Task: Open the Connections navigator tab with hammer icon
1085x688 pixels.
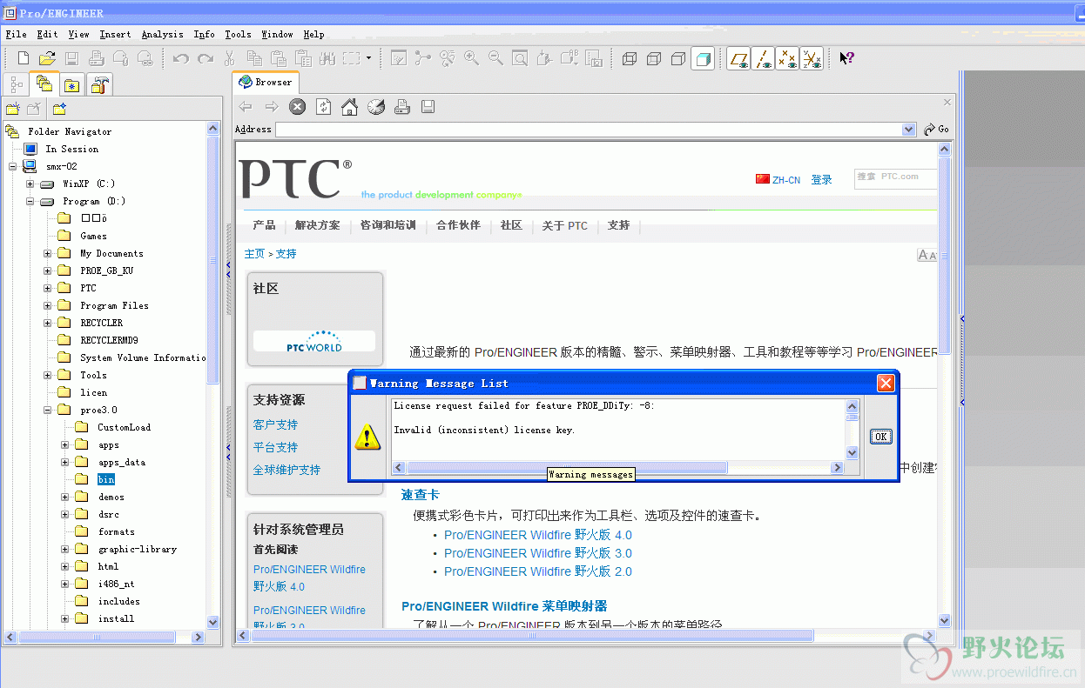Action: coord(100,84)
